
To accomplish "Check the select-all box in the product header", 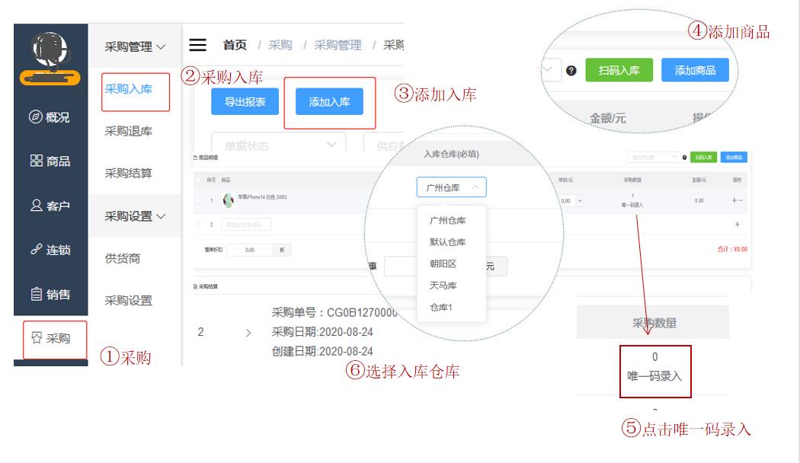I will (x=197, y=179).
